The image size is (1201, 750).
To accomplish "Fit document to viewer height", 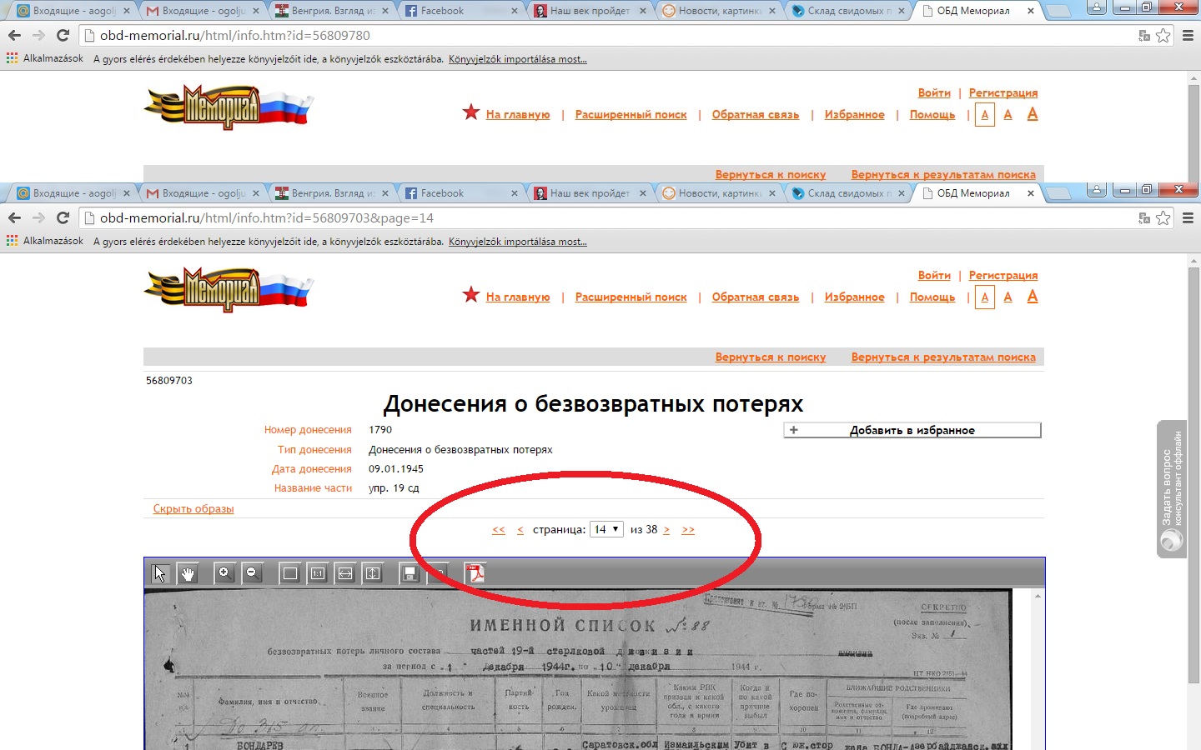I will click(373, 573).
